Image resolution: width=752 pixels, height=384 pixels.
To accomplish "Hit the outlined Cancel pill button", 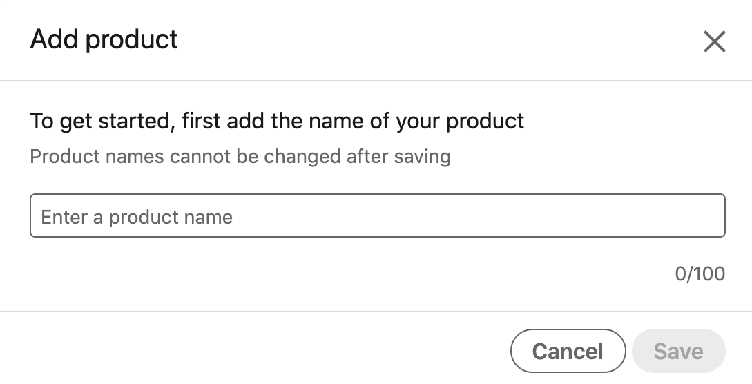I will [568, 351].
